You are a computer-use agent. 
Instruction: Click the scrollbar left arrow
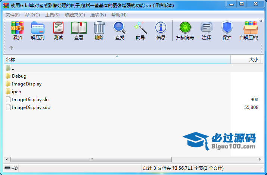click(7, 160)
